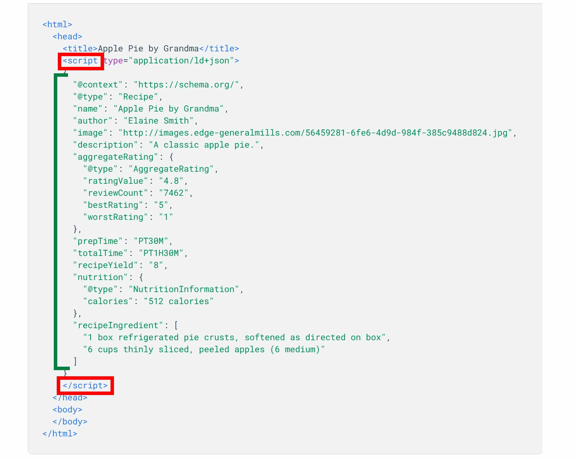This screenshot has width=578, height=460.
Task: Select the closing </body> tag line
Action: [70, 423]
